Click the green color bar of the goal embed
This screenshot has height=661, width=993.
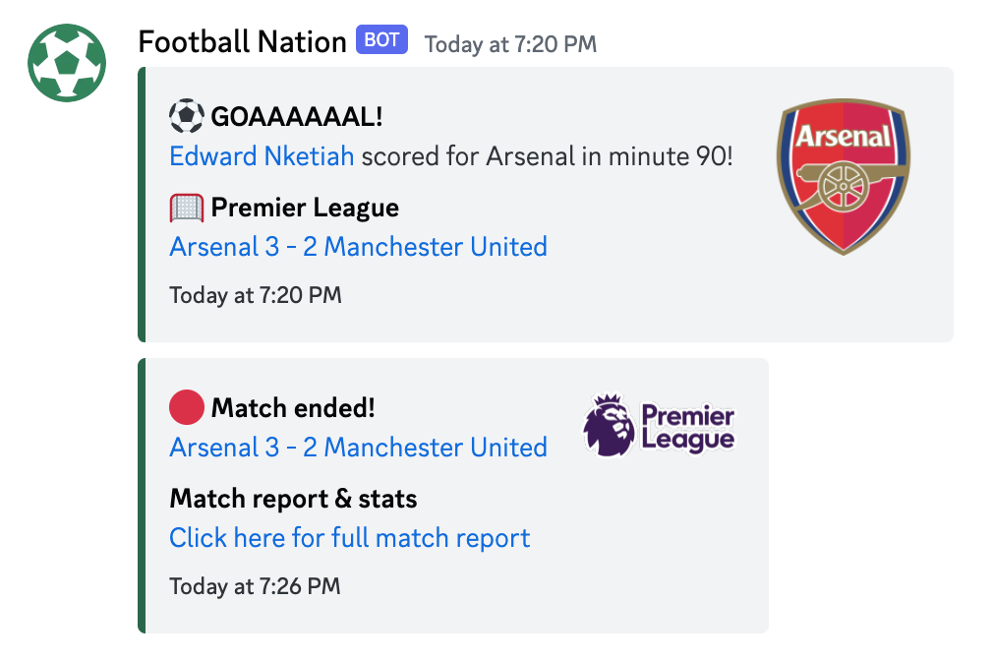[x=142, y=205]
